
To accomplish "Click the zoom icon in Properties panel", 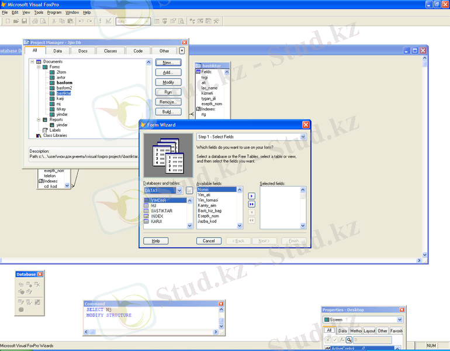I will (348, 339).
